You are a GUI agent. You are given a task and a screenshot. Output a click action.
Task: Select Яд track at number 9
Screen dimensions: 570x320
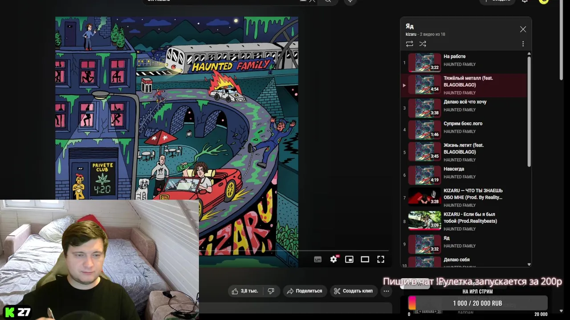(464, 244)
